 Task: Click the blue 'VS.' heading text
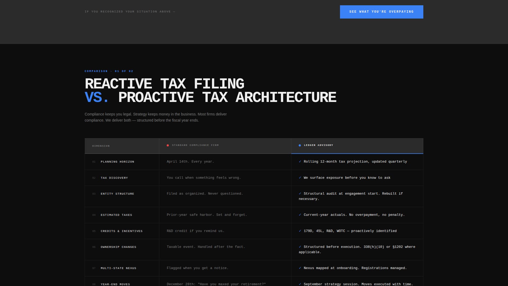pos(97,97)
